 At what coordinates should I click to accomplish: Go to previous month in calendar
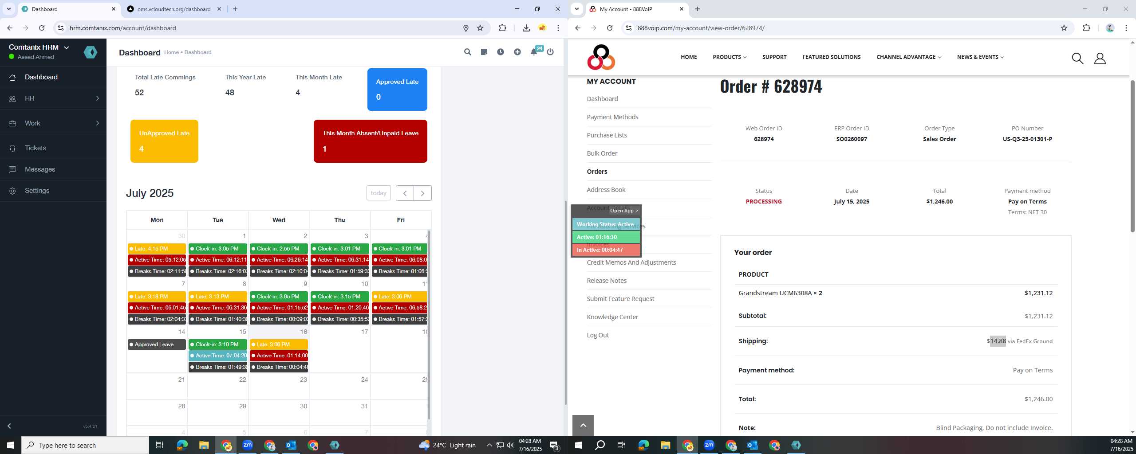click(405, 193)
